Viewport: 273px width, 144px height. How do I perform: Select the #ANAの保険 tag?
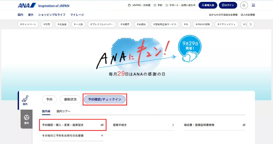coord(203,24)
